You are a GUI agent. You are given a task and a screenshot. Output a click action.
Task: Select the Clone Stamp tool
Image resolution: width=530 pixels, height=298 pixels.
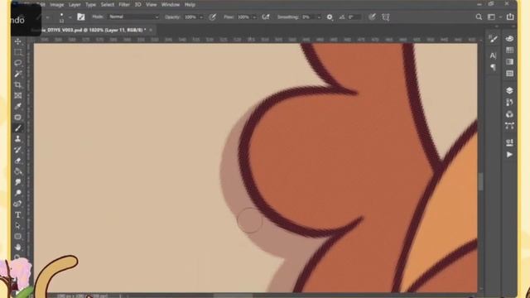(18, 139)
